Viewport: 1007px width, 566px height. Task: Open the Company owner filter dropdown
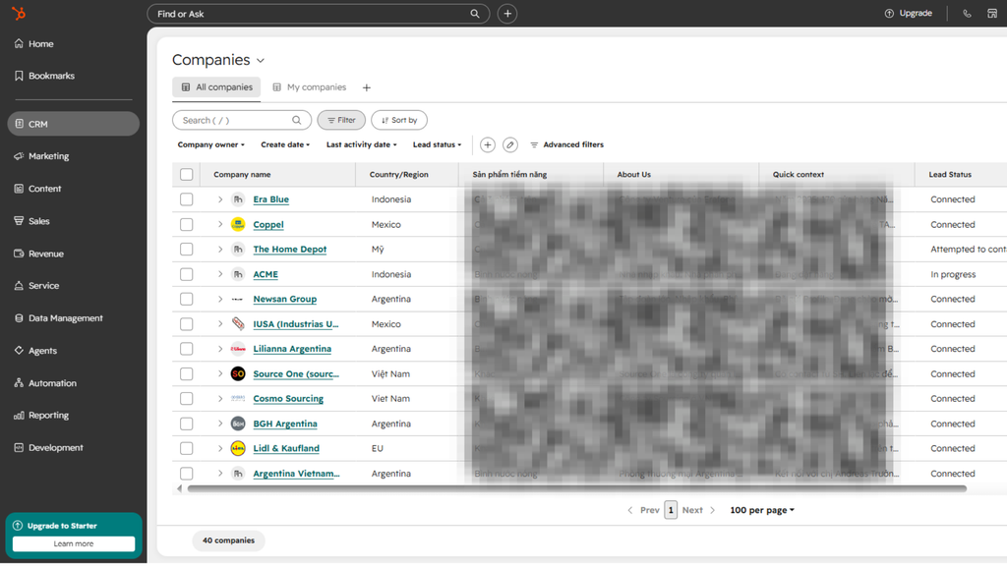point(210,145)
